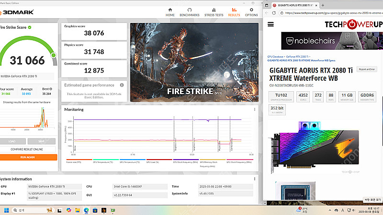Viewport: 383px width, 215px height.
Task: Click the GDDR6 memory type box
Action: click(367, 97)
